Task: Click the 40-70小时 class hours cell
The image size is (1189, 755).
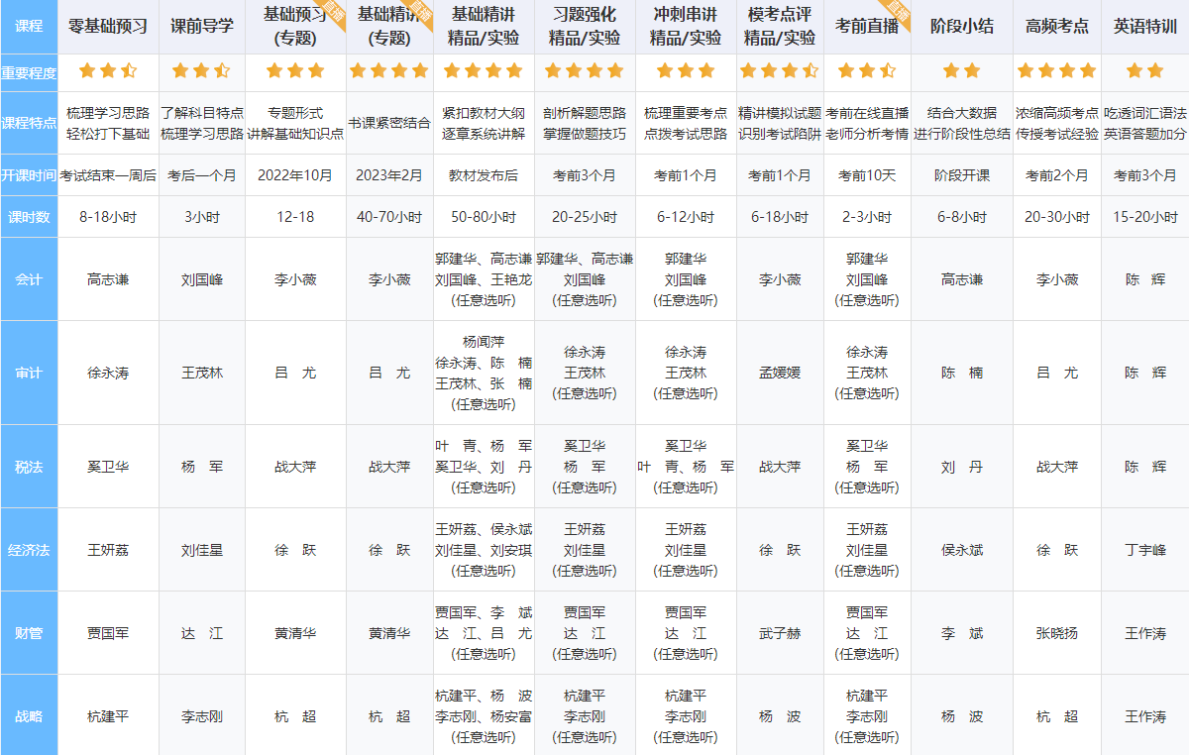Action: tap(388, 217)
